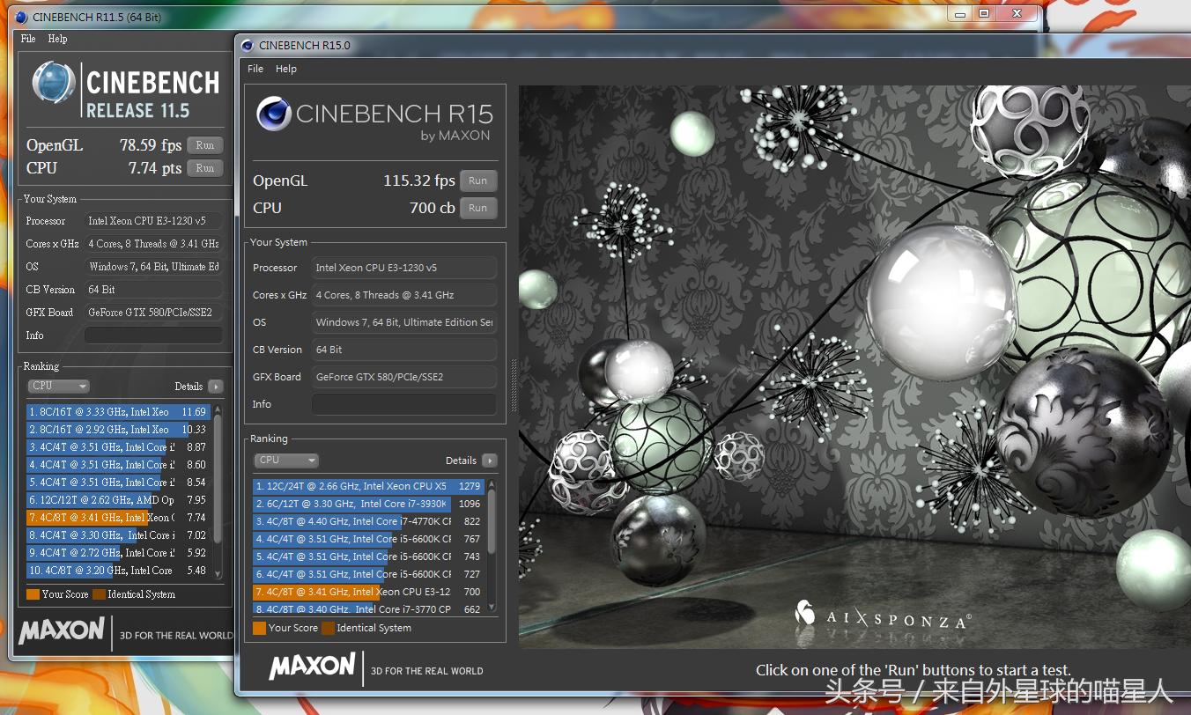
Task: Click the empty Info field in R15
Action: [403, 404]
